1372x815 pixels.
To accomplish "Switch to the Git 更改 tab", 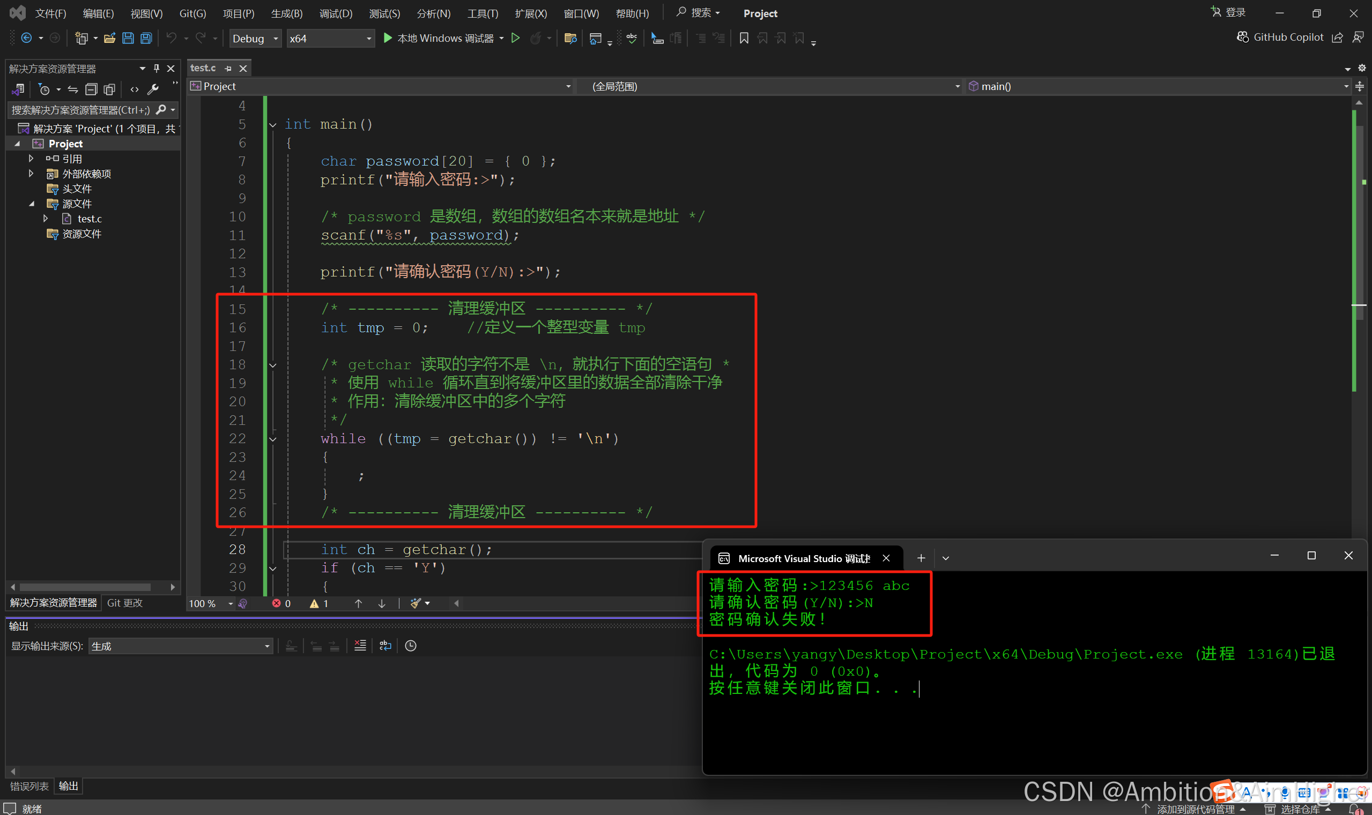I will coord(125,602).
